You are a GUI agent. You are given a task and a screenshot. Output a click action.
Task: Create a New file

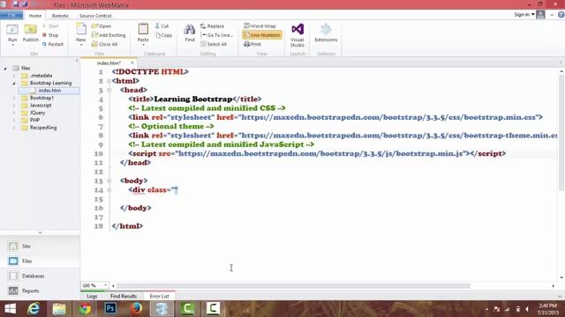[81, 33]
